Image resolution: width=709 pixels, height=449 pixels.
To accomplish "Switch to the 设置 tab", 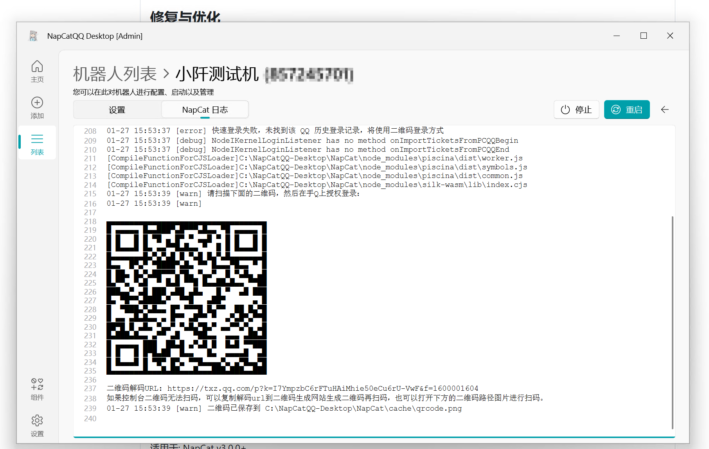I will click(x=117, y=110).
